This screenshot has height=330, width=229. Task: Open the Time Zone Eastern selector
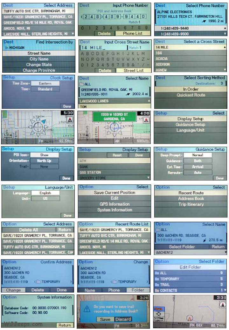coord(45,83)
